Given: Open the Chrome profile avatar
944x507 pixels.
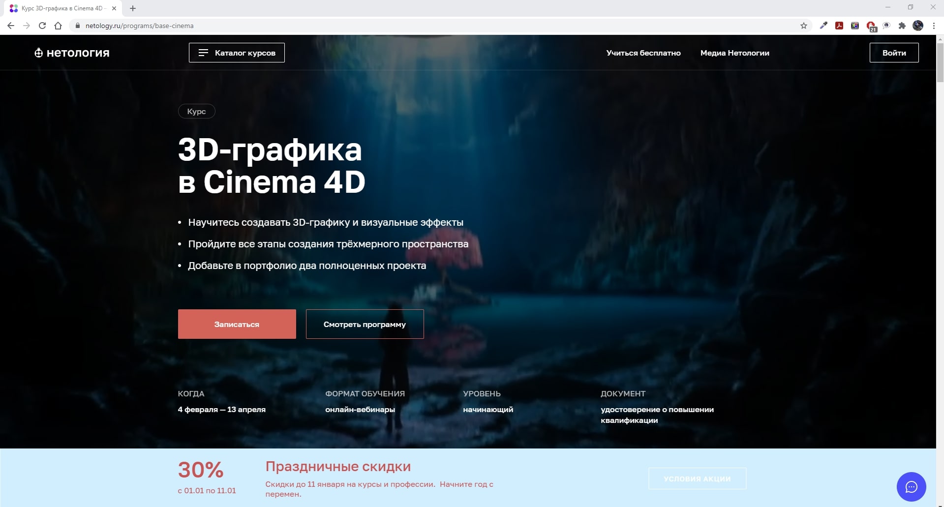Looking at the screenshot, I should [x=918, y=26].
